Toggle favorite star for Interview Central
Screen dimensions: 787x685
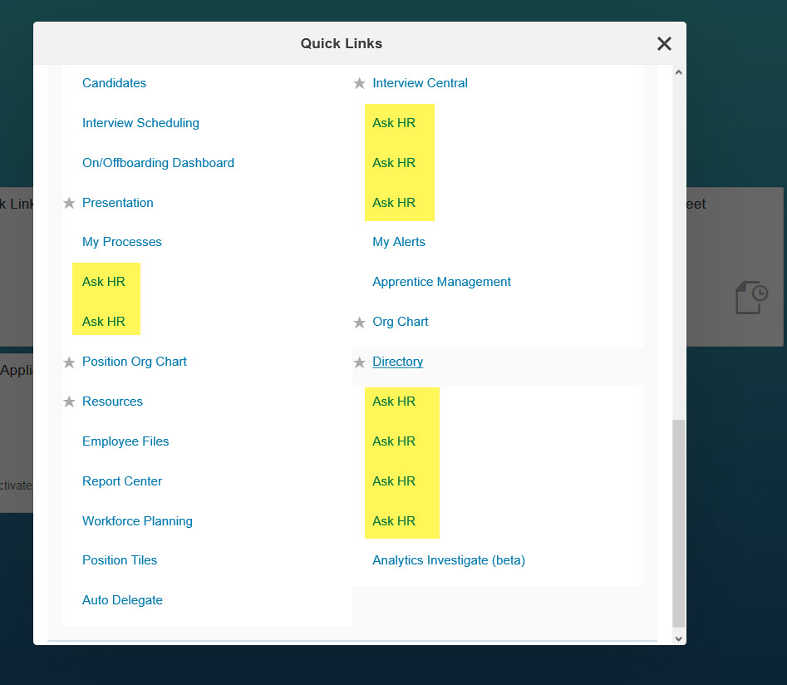point(359,83)
